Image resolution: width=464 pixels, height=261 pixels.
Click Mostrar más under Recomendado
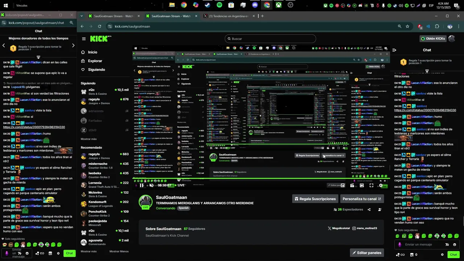point(88,252)
